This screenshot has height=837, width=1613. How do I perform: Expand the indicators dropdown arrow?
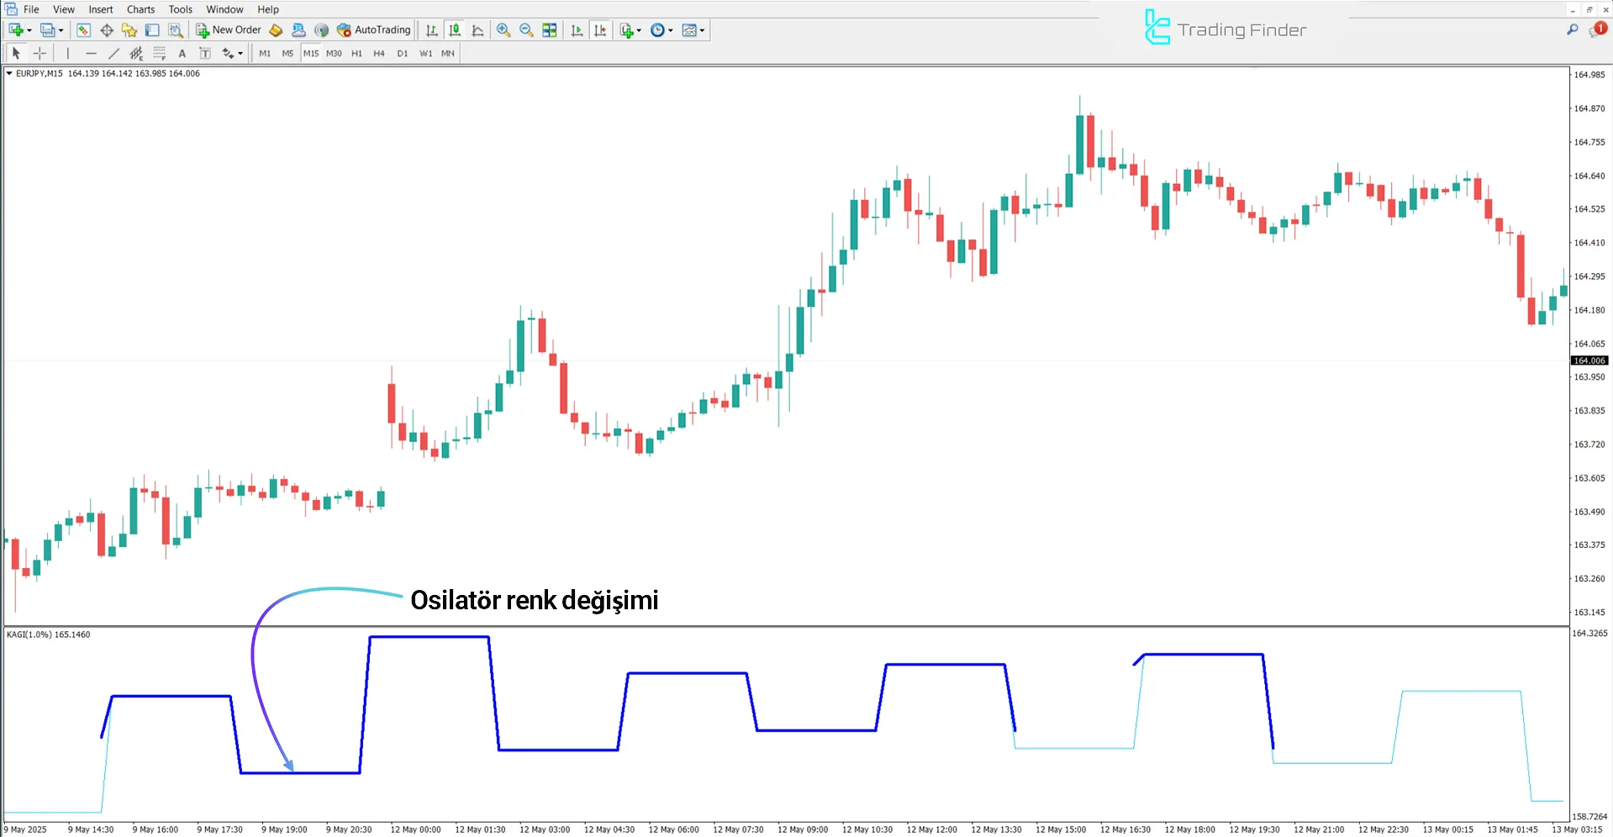639,30
